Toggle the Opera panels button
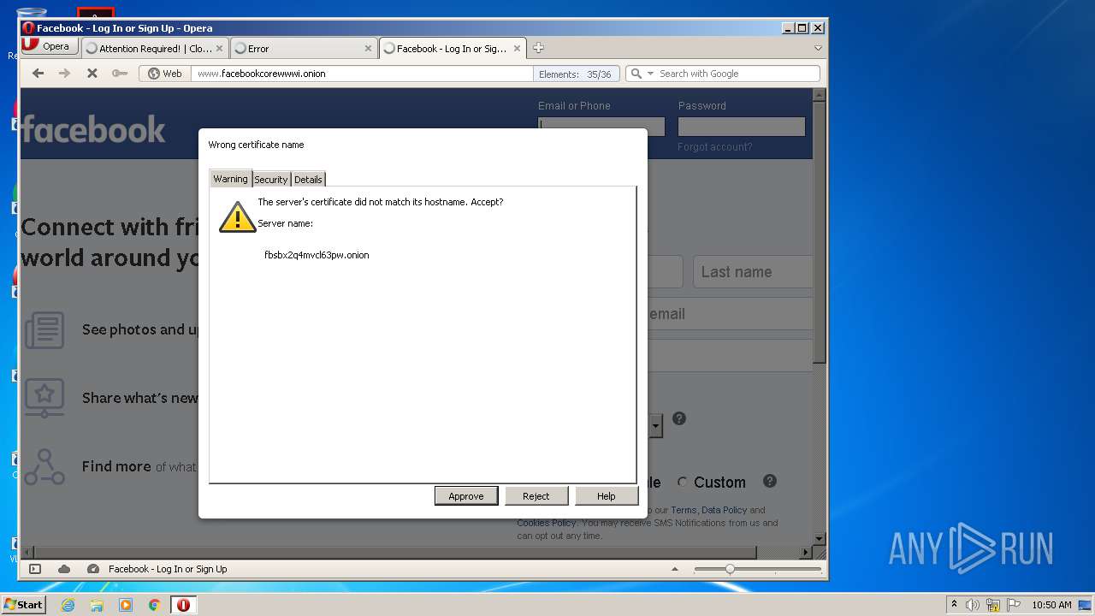Image resolution: width=1095 pixels, height=616 pixels. [35, 569]
